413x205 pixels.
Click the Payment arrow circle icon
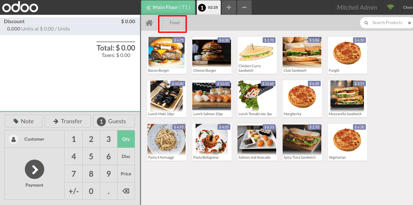point(34,169)
